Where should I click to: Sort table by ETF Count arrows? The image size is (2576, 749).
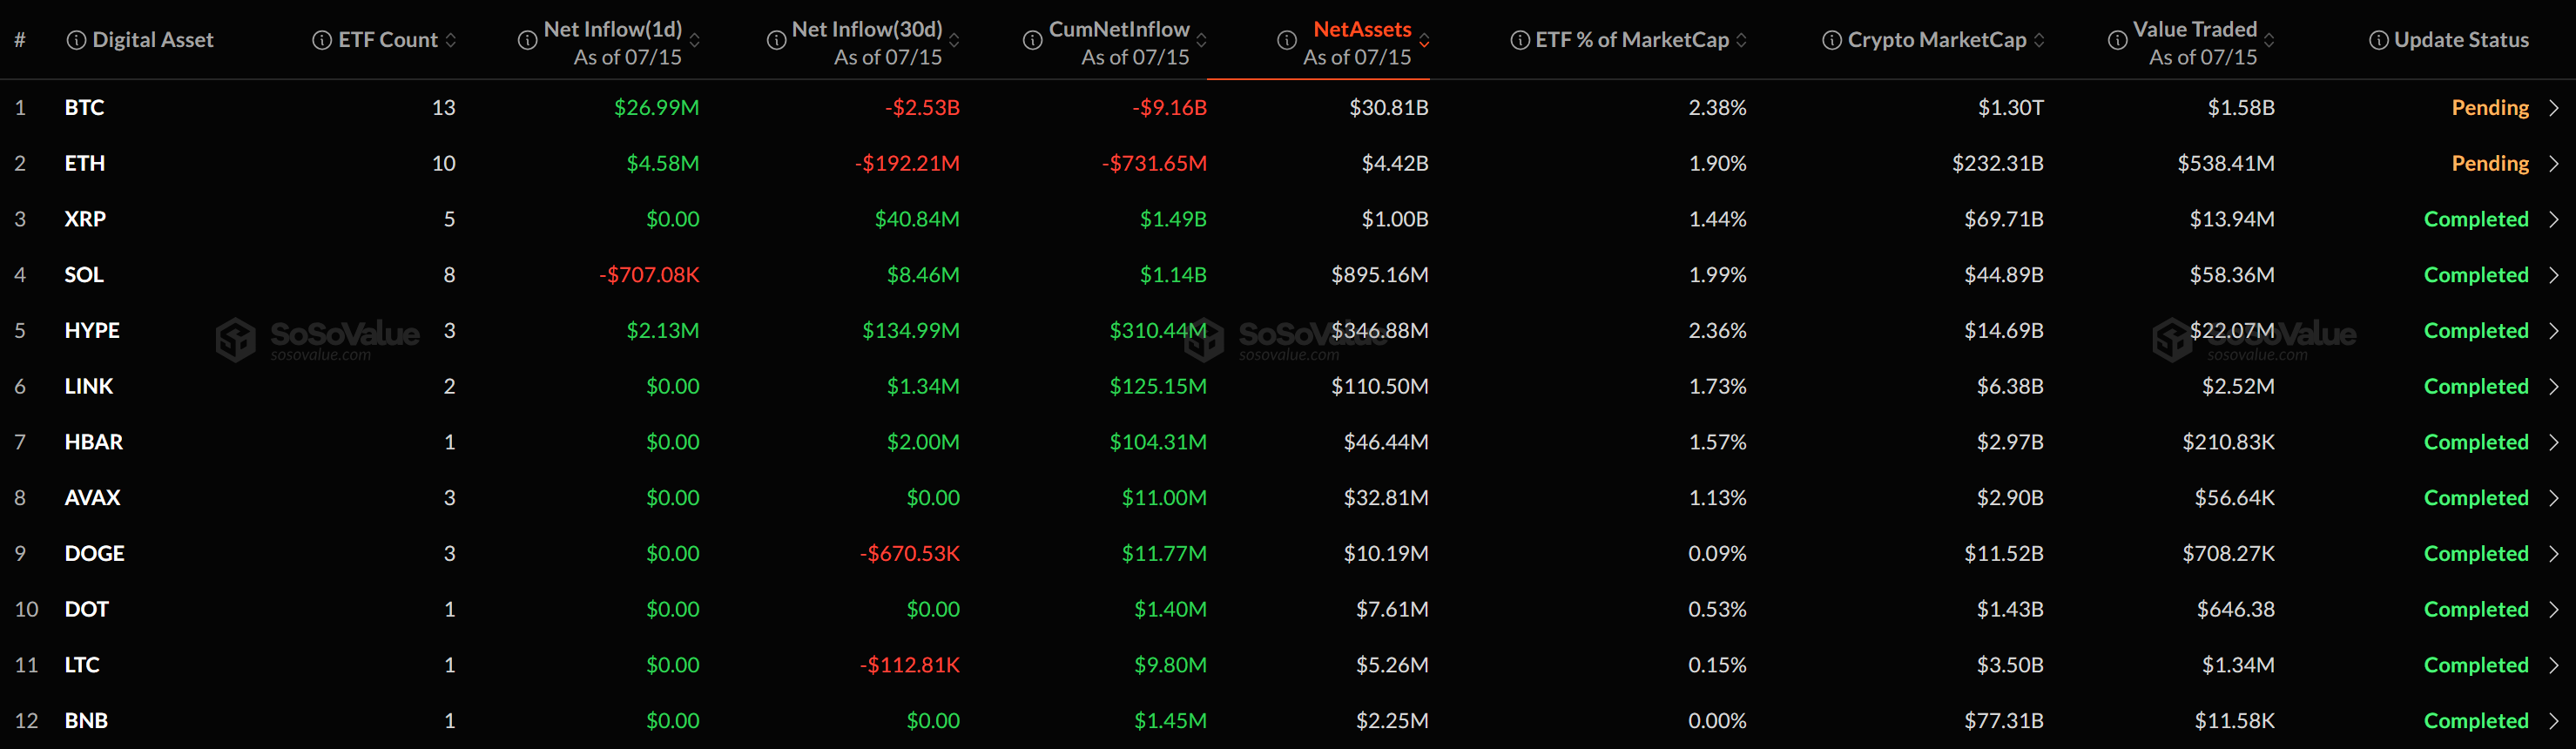coord(451,40)
